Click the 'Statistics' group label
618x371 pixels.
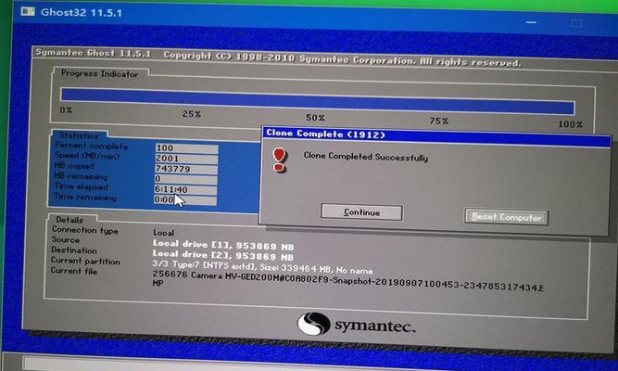pos(79,135)
